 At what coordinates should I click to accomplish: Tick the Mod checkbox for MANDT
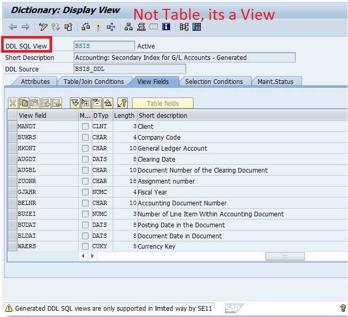(85, 127)
